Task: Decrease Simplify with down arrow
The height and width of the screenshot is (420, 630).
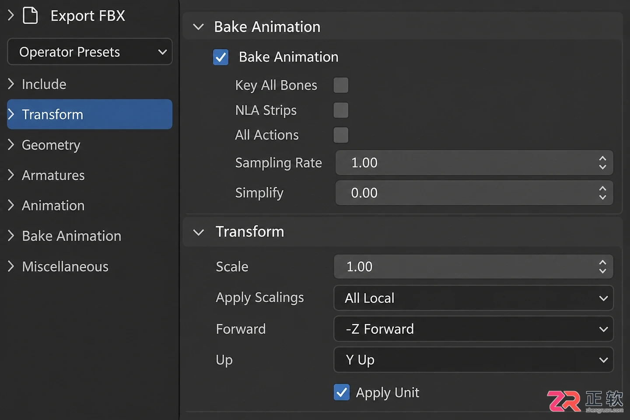Action: (602, 197)
